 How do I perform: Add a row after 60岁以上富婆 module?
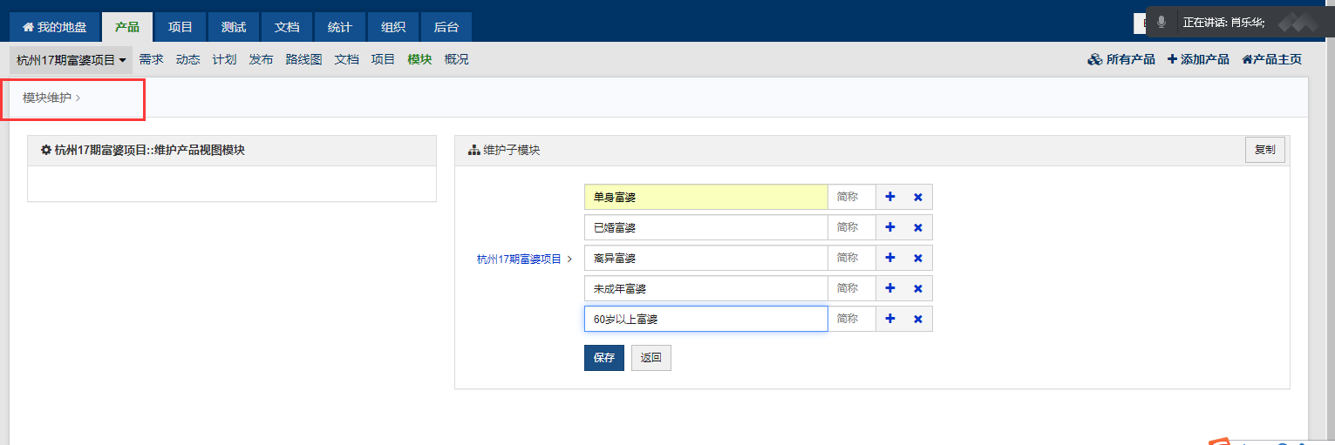889,319
